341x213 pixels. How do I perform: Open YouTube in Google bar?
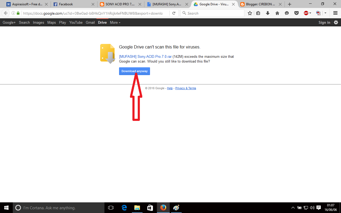[76, 22]
